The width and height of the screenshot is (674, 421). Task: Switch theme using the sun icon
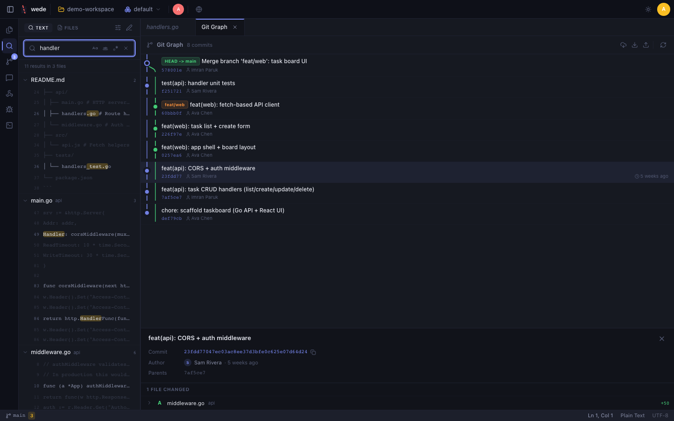648,9
